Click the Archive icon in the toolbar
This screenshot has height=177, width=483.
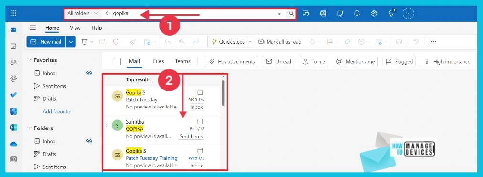point(101,42)
